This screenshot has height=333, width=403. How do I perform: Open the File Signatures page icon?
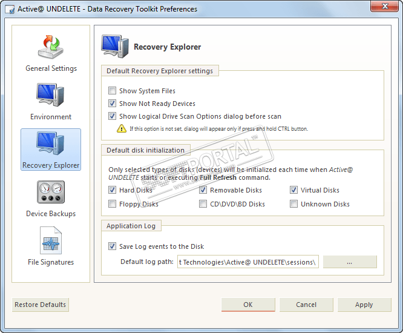coord(51,240)
